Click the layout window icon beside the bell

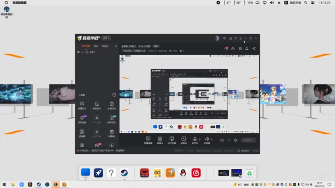click(x=240, y=48)
